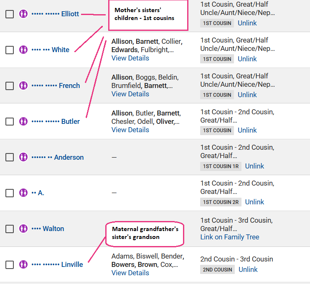The width and height of the screenshot is (310, 284).
Task: Click Link on Family Tree for Walton
Action: [x=229, y=237]
